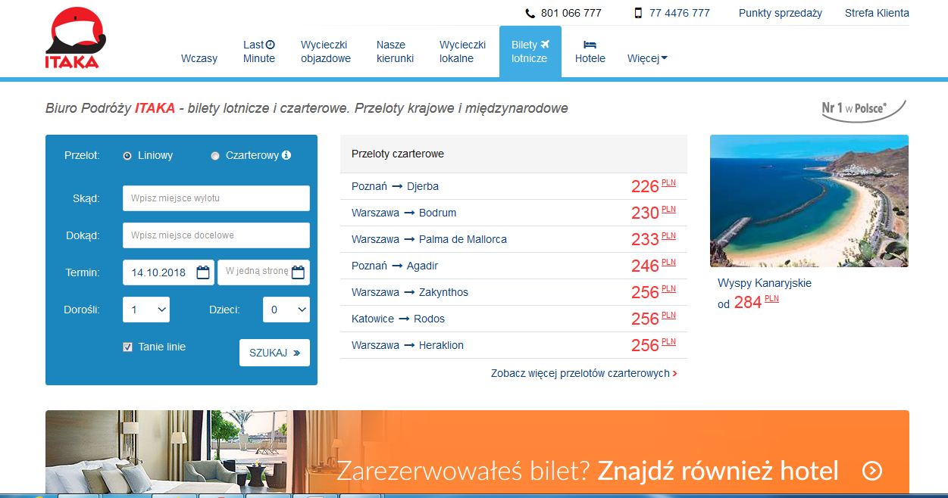Click the 230 PLN price for Bodrum
Image resolution: width=948 pixels, height=498 pixels.
coord(653,213)
